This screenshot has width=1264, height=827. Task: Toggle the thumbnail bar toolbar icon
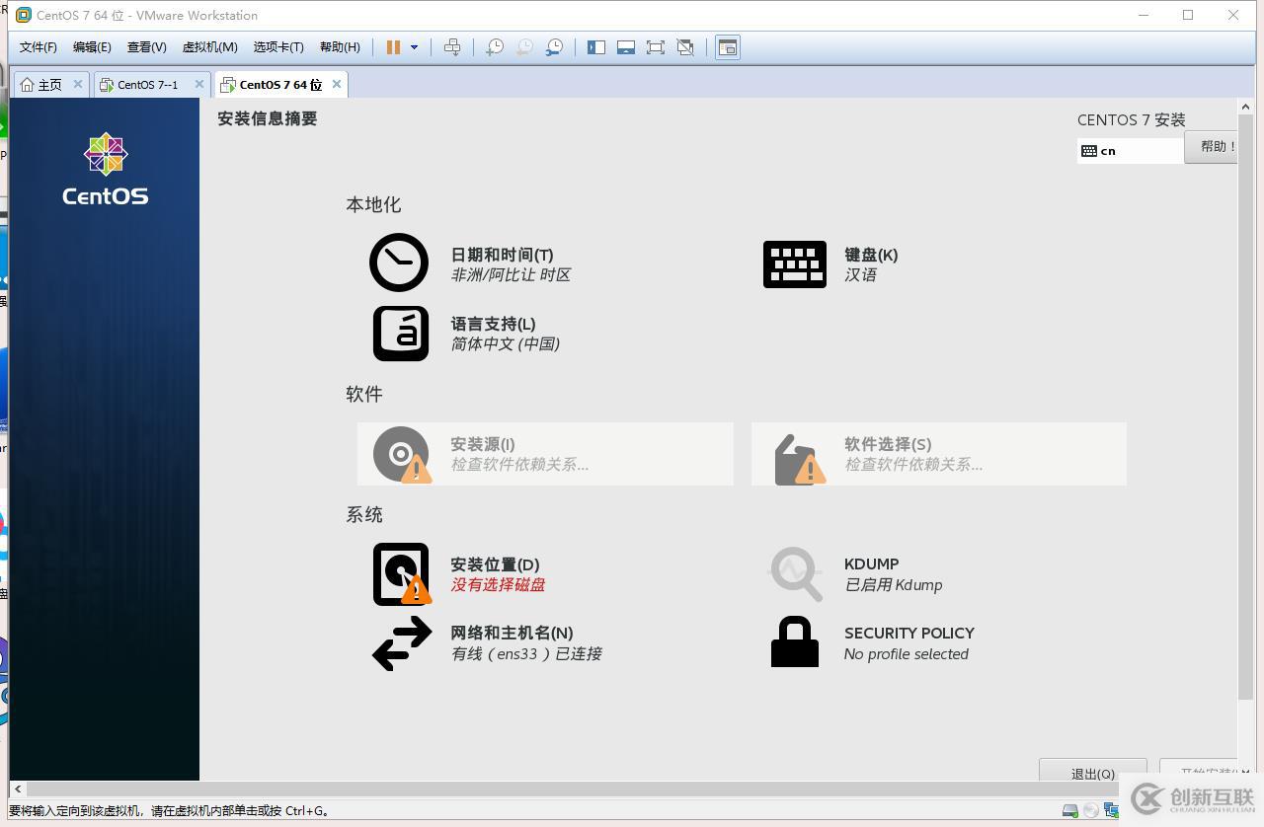coord(626,47)
